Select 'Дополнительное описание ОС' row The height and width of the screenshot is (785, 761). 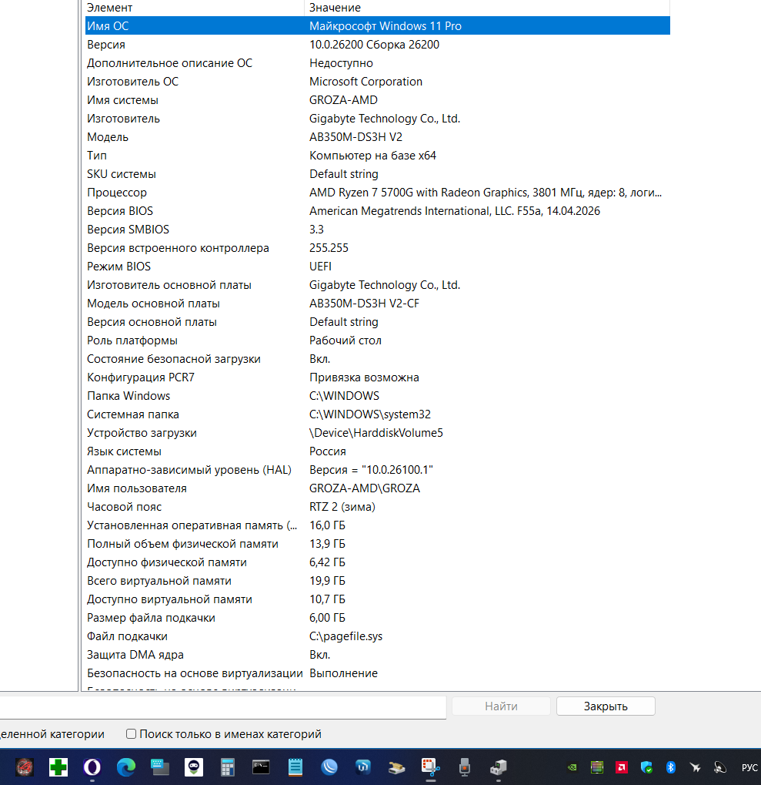(x=378, y=63)
